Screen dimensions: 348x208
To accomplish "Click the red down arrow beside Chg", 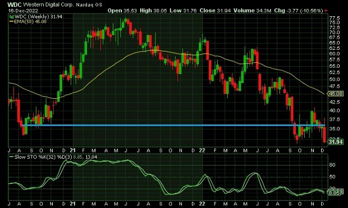I will click(x=325, y=11).
